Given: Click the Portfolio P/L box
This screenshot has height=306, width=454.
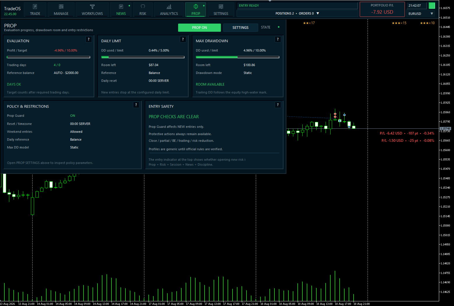Looking at the screenshot, I should pos(382,9).
